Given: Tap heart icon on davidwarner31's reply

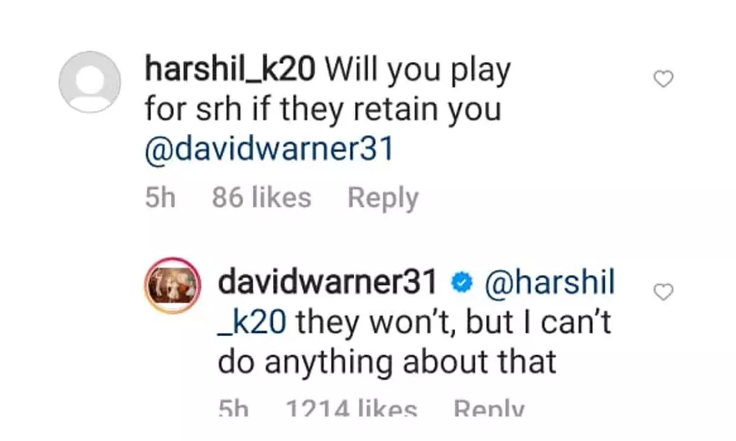Looking at the screenshot, I should pyautogui.click(x=663, y=292).
